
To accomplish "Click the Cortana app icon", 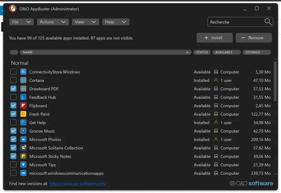I will (23, 80).
